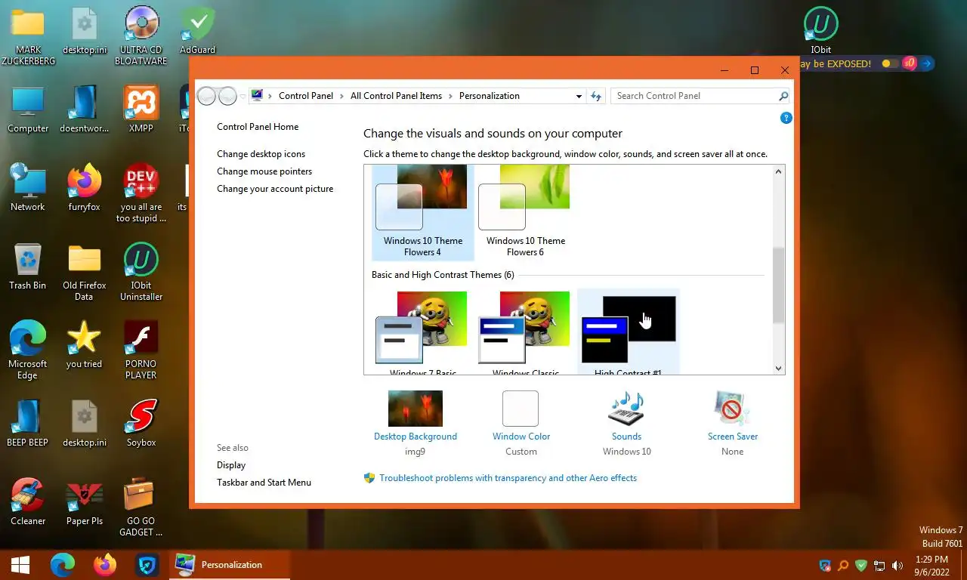
Task: Open the blue shield app on taskbar
Action: tap(147, 564)
